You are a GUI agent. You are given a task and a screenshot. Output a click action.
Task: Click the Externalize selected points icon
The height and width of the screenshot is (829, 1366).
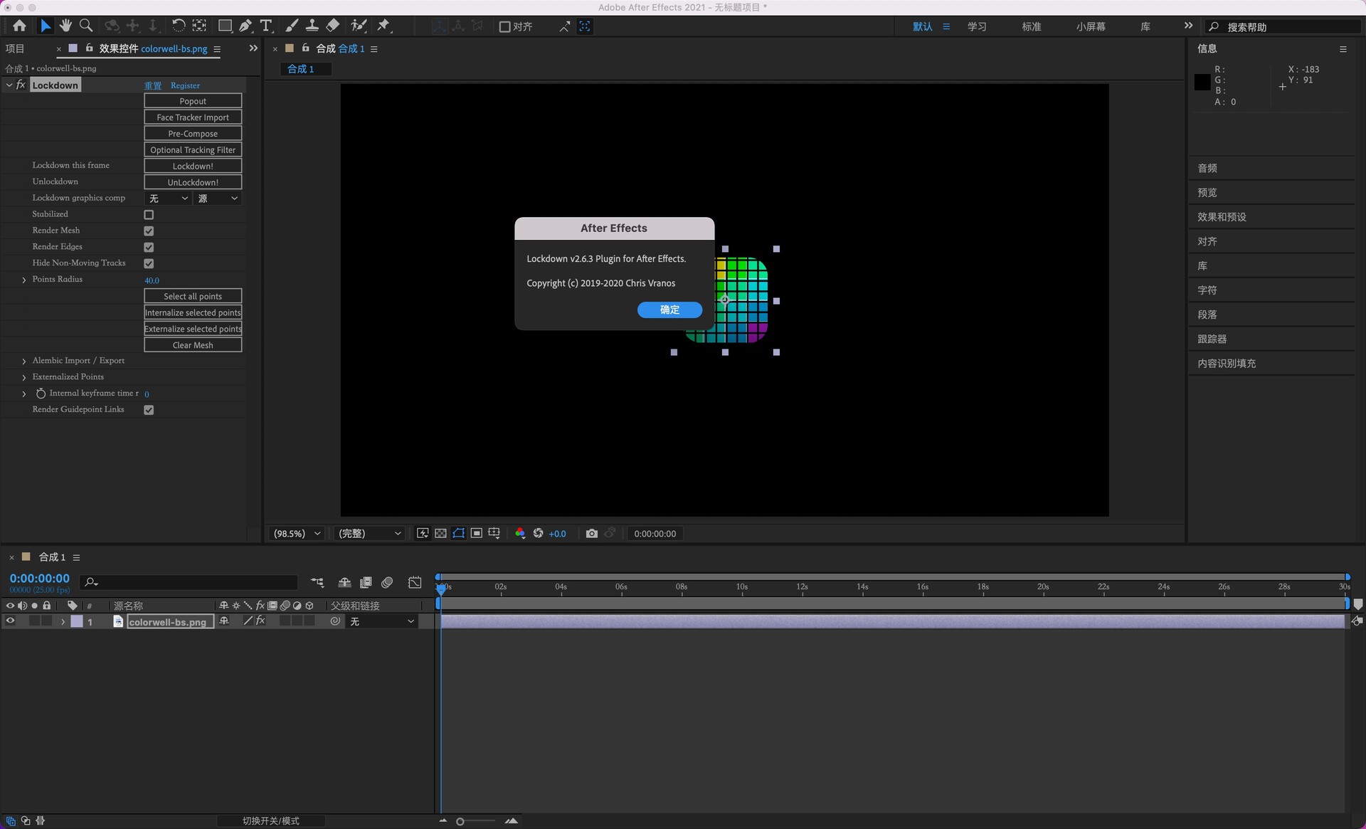[192, 329]
